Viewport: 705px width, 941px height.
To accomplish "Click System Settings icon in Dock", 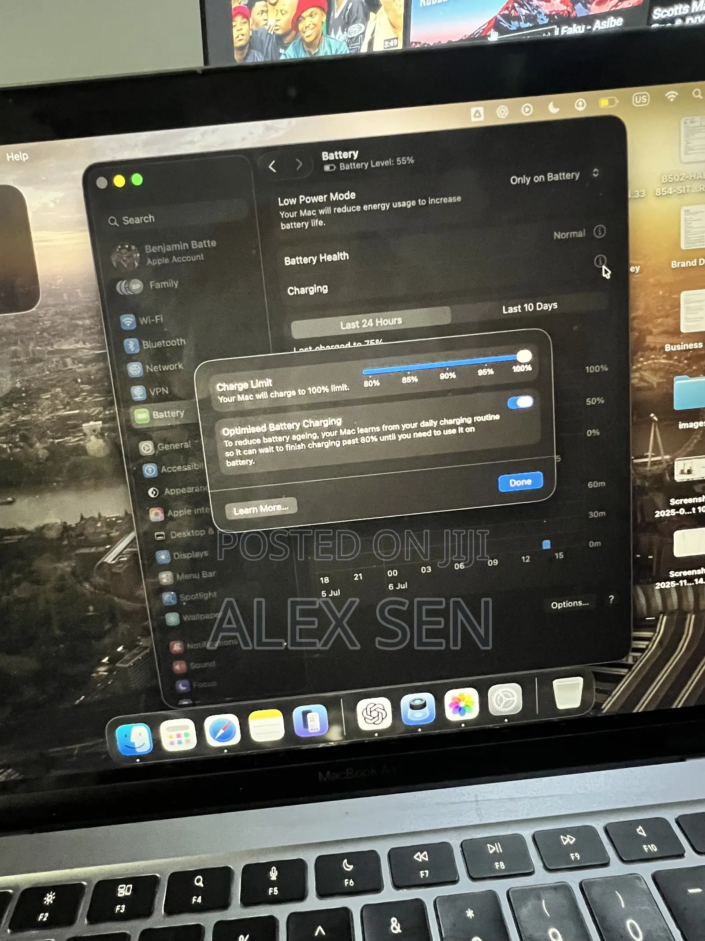I will pyautogui.click(x=505, y=699).
